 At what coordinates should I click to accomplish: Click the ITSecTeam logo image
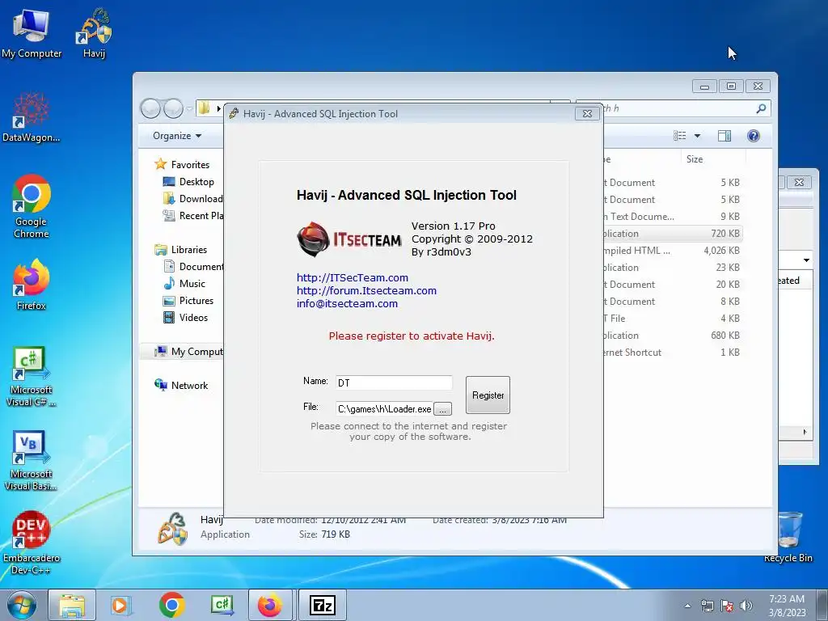(x=349, y=239)
